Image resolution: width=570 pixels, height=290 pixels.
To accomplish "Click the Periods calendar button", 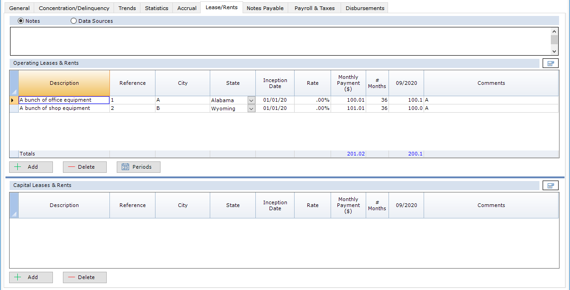I will pyautogui.click(x=138, y=167).
